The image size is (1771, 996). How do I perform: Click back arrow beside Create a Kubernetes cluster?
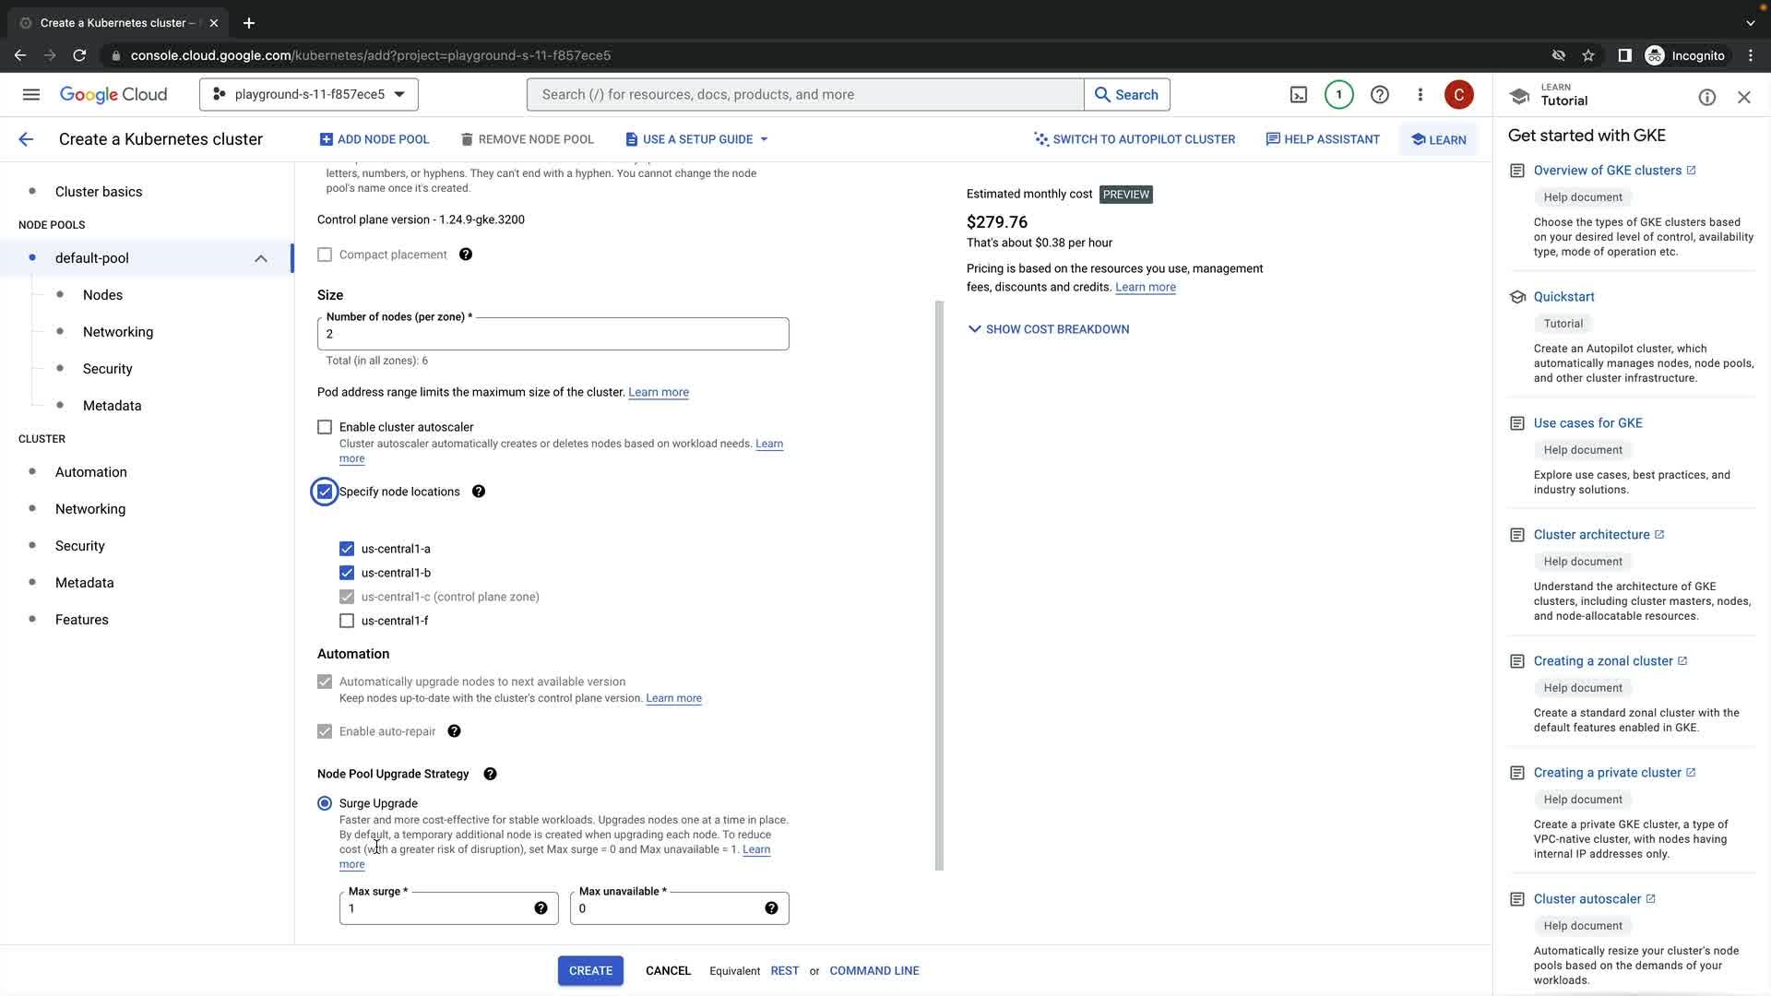(x=26, y=139)
